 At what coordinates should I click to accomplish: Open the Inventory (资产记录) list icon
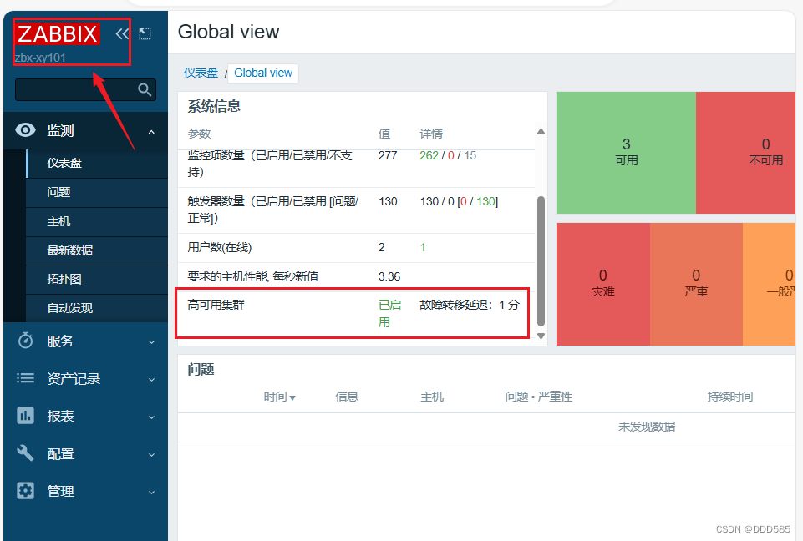24,378
